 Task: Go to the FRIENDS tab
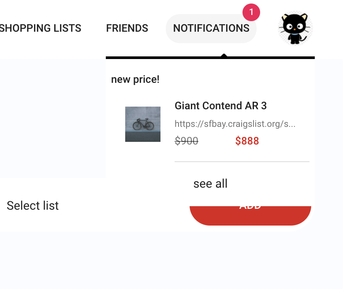click(127, 28)
